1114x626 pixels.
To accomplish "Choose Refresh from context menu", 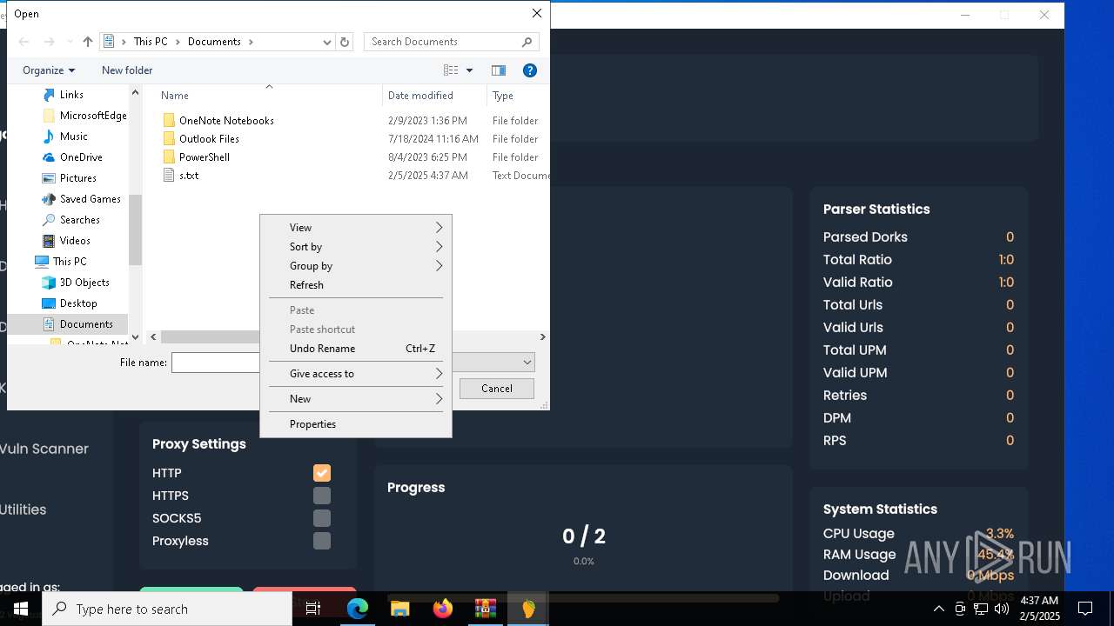I will pos(356,285).
